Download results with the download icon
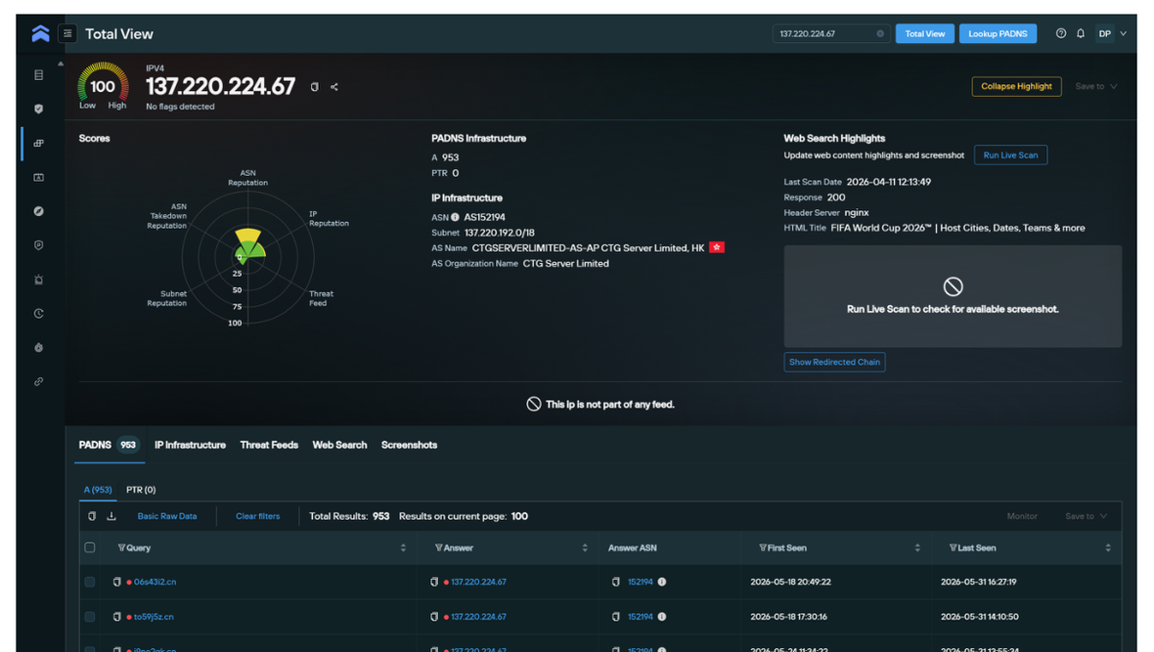The width and height of the screenshot is (1154, 652). [111, 516]
